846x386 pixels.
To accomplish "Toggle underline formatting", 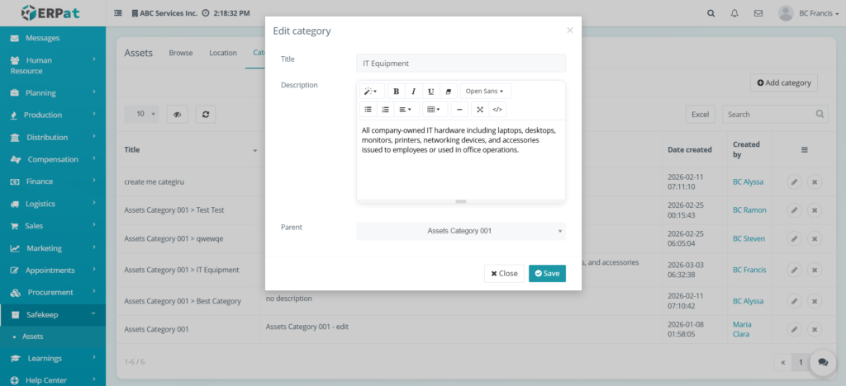I will coord(430,92).
